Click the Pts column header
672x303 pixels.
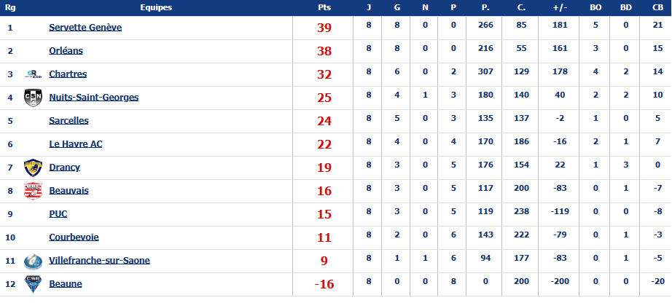(324, 7)
